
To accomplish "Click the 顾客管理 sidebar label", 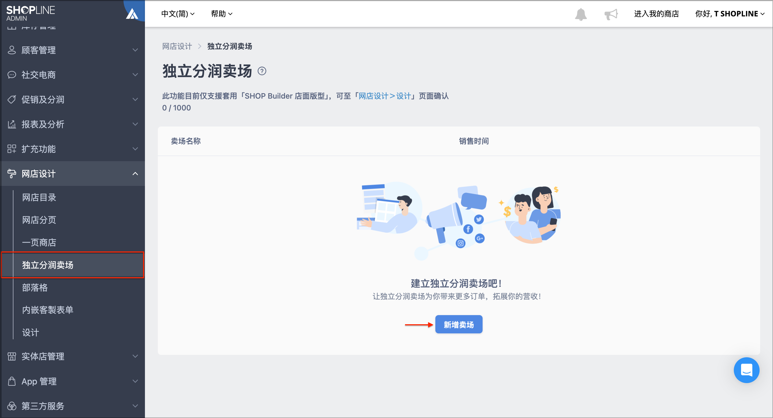I will (x=38, y=50).
